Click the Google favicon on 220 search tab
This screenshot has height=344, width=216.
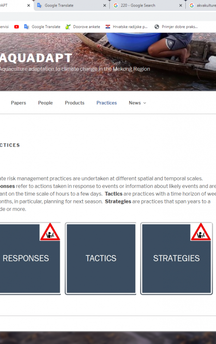pyautogui.click(x=116, y=6)
